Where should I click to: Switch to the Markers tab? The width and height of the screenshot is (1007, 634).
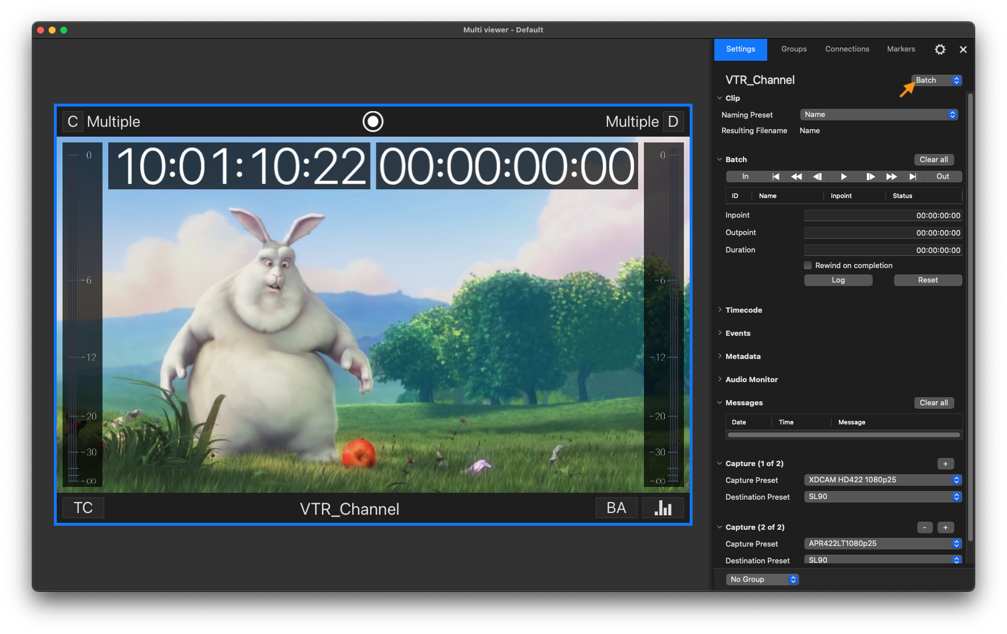tap(901, 50)
